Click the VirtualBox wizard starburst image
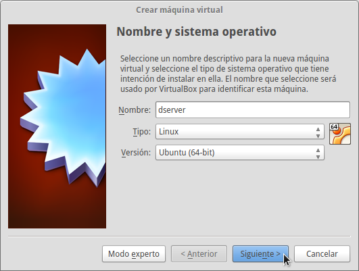This screenshot has height=271, width=359. coord(57,126)
